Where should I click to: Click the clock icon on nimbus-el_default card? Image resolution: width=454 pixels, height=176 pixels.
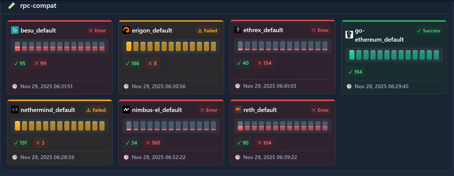[126, 157]
